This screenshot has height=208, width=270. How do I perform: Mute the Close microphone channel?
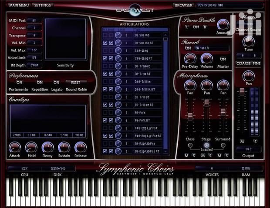point(186,155)
